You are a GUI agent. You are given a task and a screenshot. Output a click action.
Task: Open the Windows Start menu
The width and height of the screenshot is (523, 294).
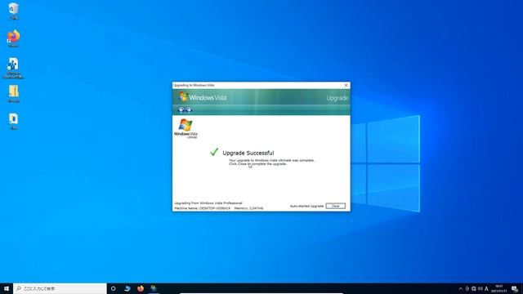click(7, 288)
